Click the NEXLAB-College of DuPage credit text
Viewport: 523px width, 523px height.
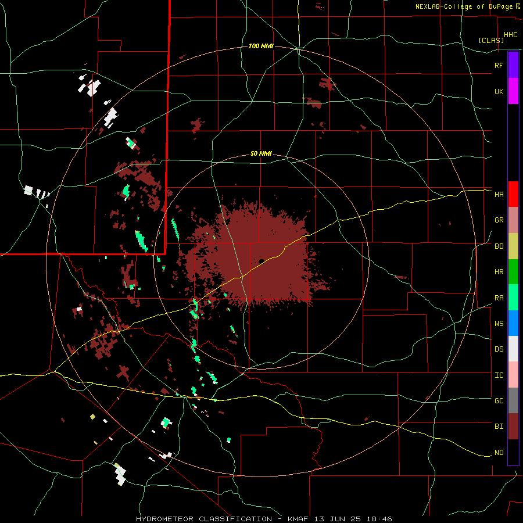coord(465,6)
